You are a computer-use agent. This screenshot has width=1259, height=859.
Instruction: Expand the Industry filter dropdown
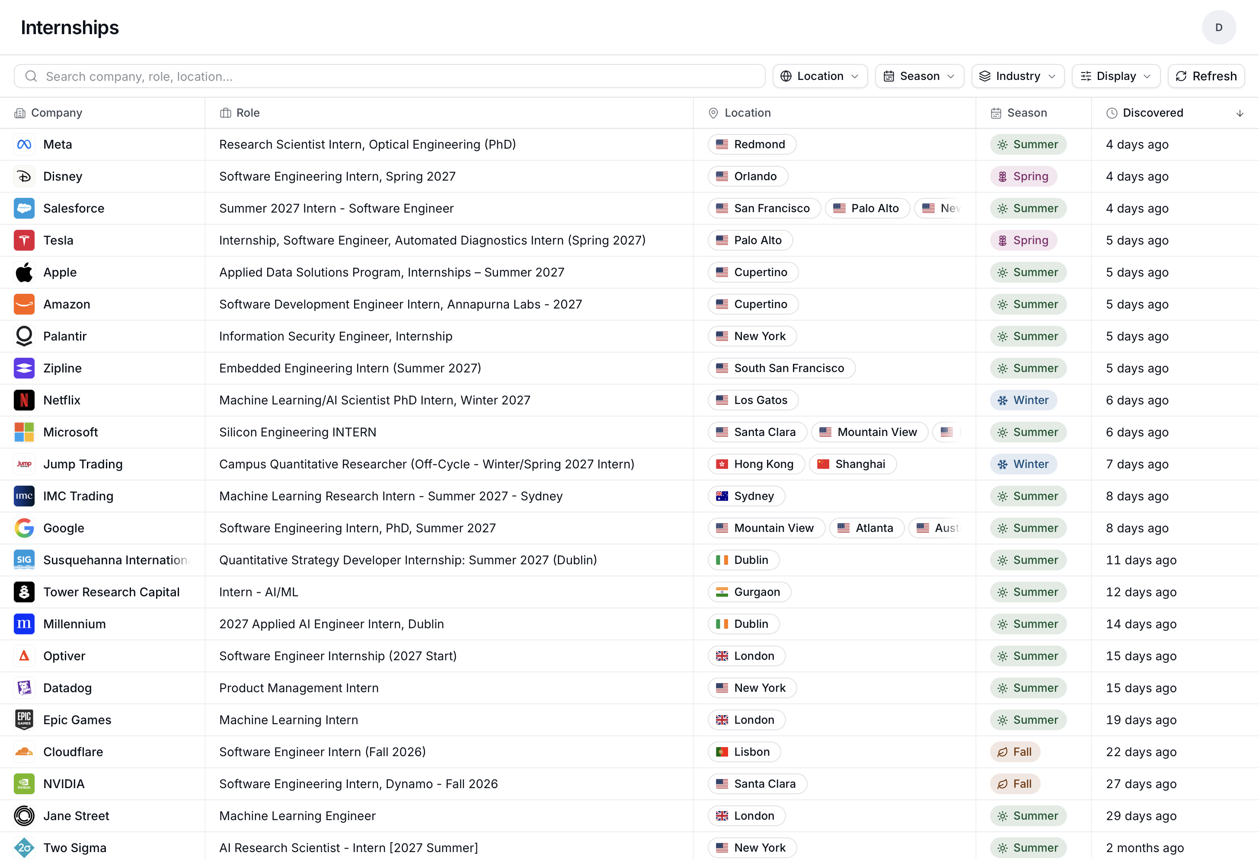point(1017,76)
